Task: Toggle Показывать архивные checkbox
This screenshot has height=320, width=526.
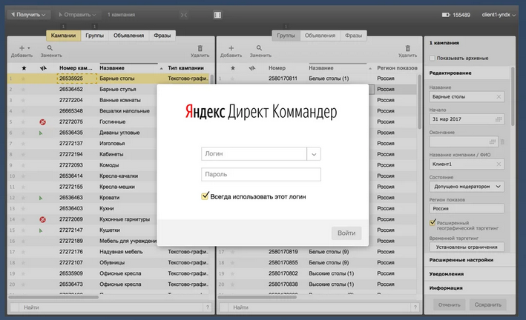Action: 432,58
